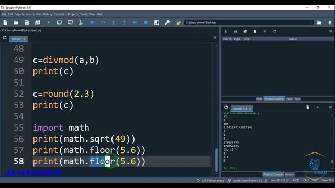The width and height of the screenshot is (335, 188).
Task: Clear console with page icon
Action: (308, 107)
